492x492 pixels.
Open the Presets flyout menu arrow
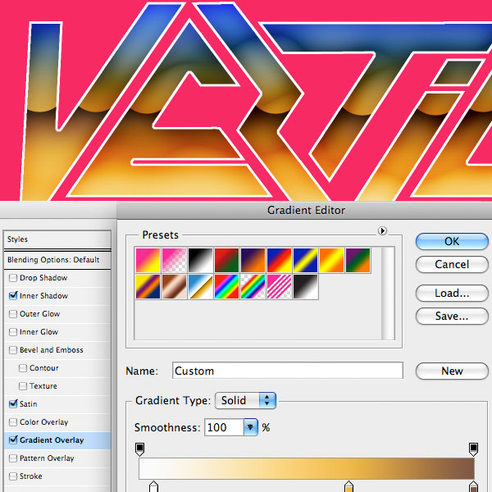382,231
